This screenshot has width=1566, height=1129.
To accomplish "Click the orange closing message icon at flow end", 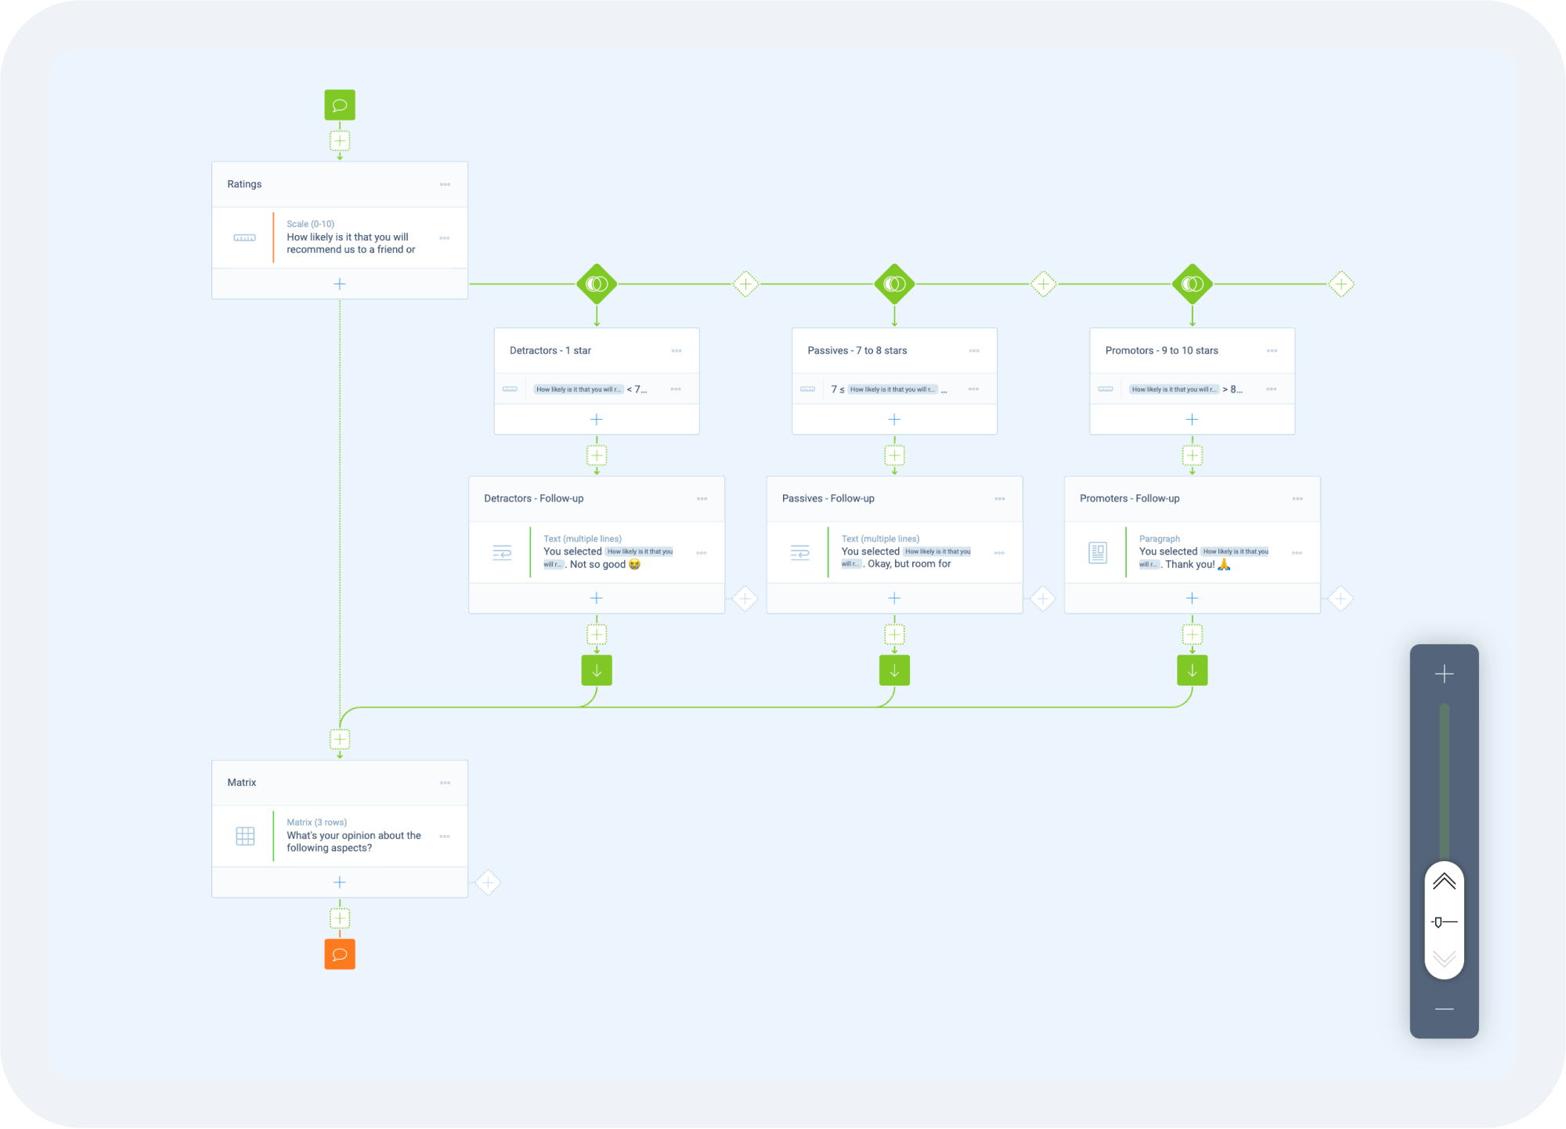I will click(x=339, y=953).
